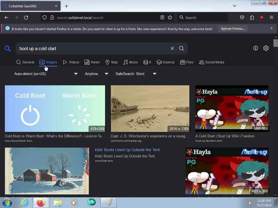Switch to the General category

click(x=25, y=62)
